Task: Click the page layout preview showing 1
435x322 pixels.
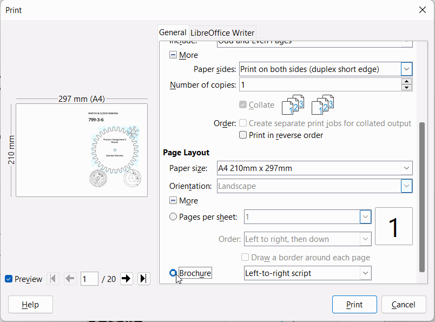Action: coord(393,226)
